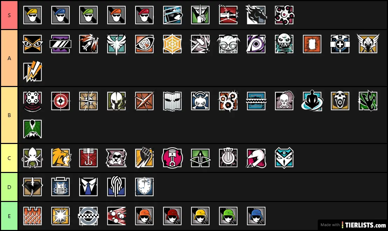Click the orange spider web icon
This screenshot has height=231, width=388.
pyautogui.click(x=172, y=44)
